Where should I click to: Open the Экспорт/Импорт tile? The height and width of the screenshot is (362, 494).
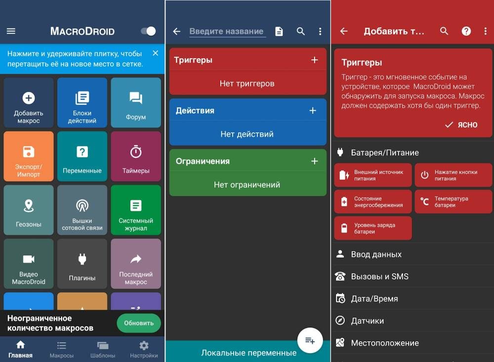[29, 156]
